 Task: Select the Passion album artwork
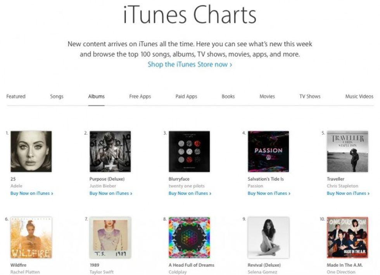pyautogui.click(x=268, y=151)
